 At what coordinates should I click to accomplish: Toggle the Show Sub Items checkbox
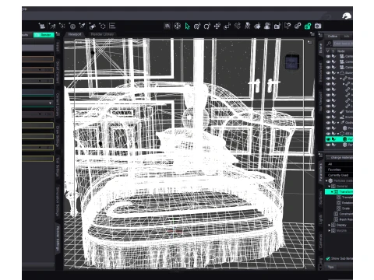tap(328, 258)
